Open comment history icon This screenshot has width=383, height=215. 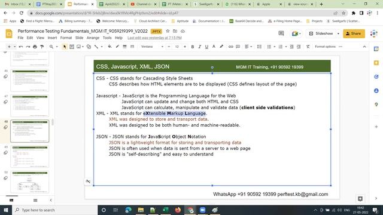281,33
